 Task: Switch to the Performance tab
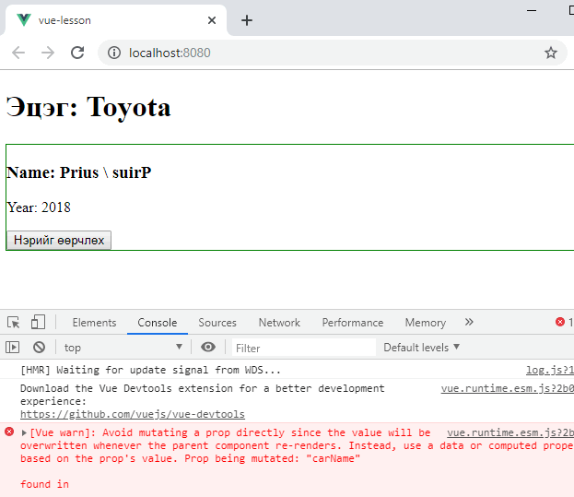point(353,323)
